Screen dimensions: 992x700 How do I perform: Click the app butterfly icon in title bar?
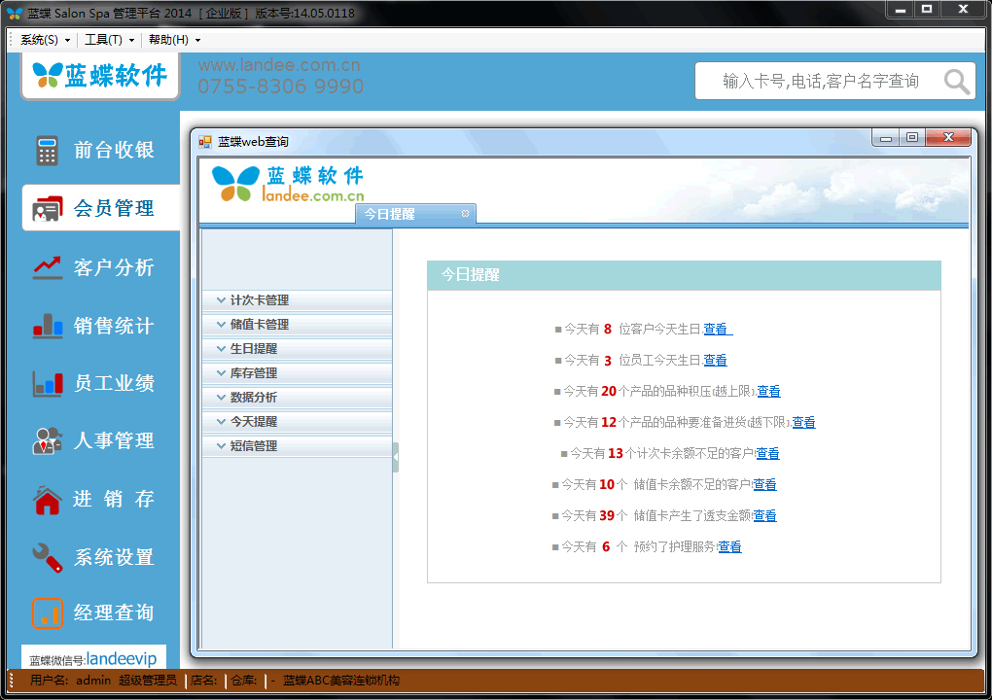click(14, 14)
